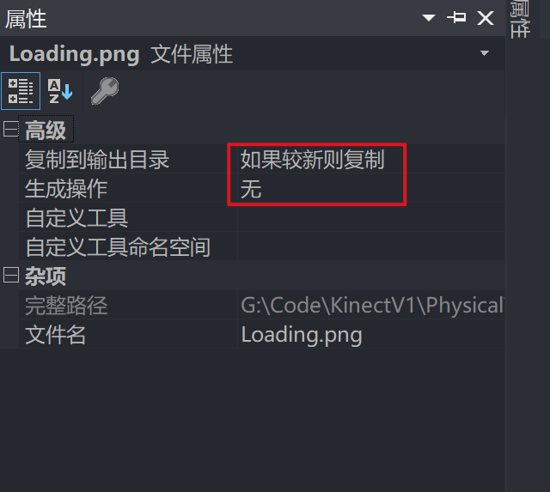The width and height of the screenshot is (550, 492).
Task: Sort properties alphabetically with the A-Z icon
Action: pos(60,91)
